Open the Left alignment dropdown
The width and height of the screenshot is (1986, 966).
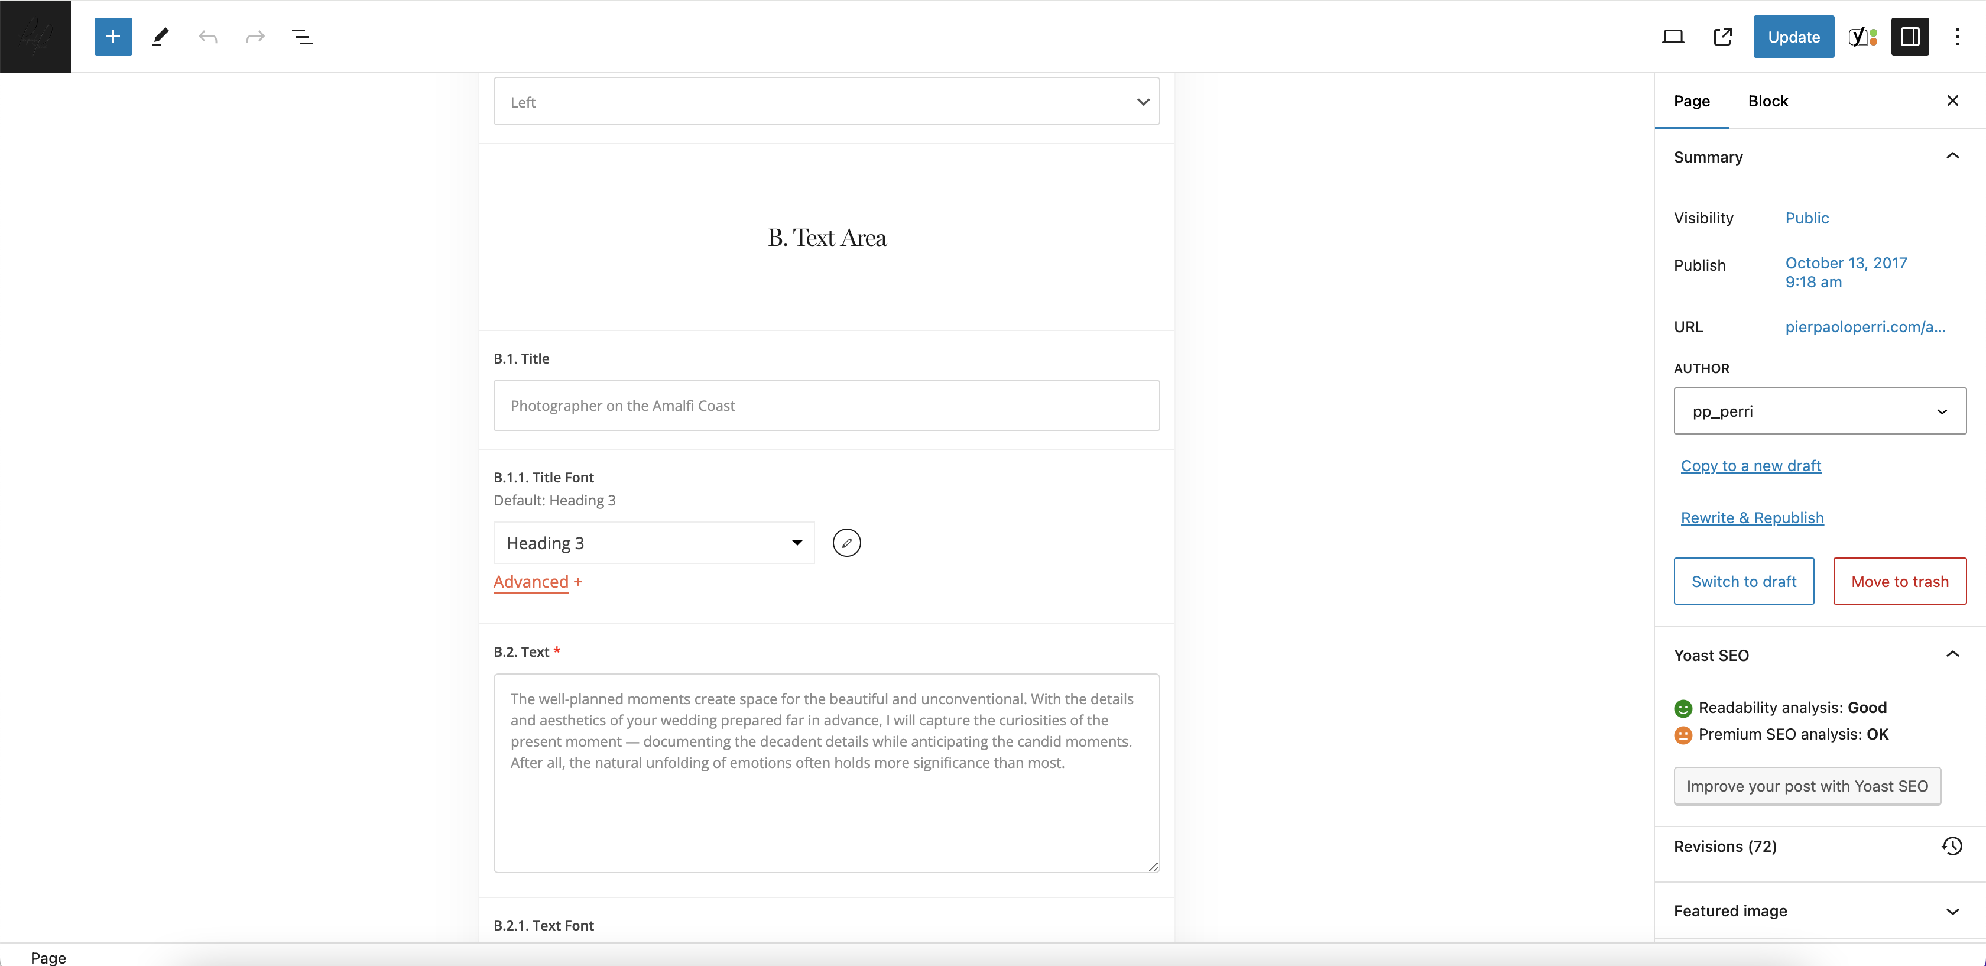826,102
